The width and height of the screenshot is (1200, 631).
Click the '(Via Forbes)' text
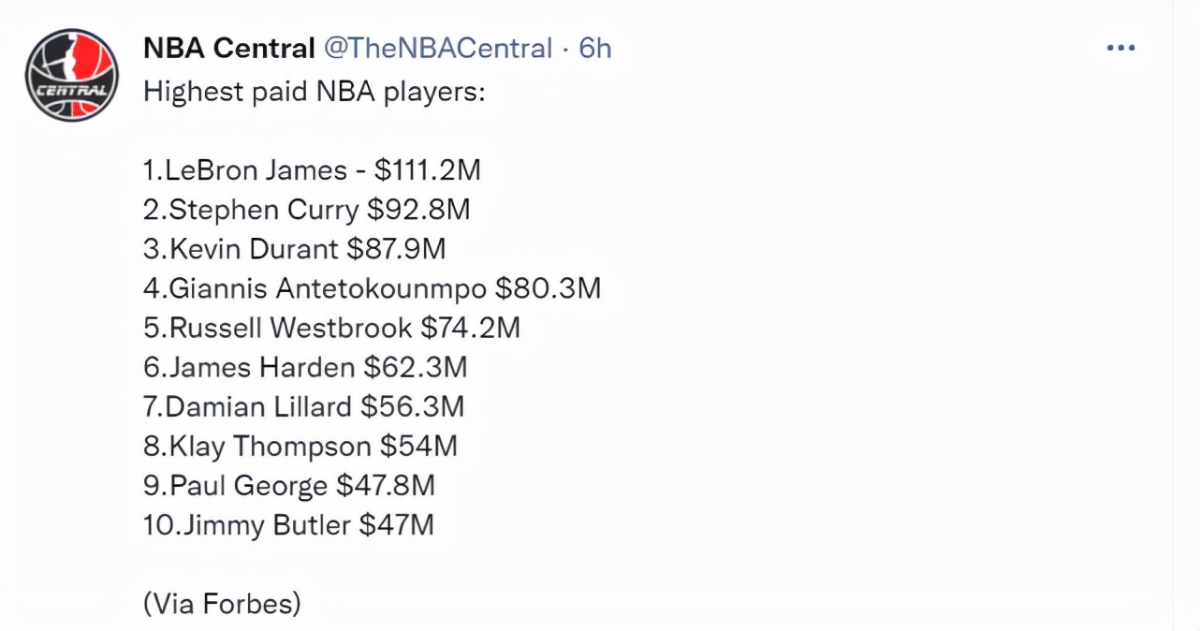[221, 604]
